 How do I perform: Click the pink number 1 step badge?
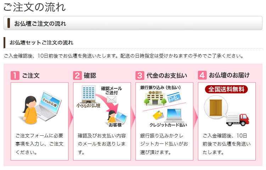(x=15, y=75)
